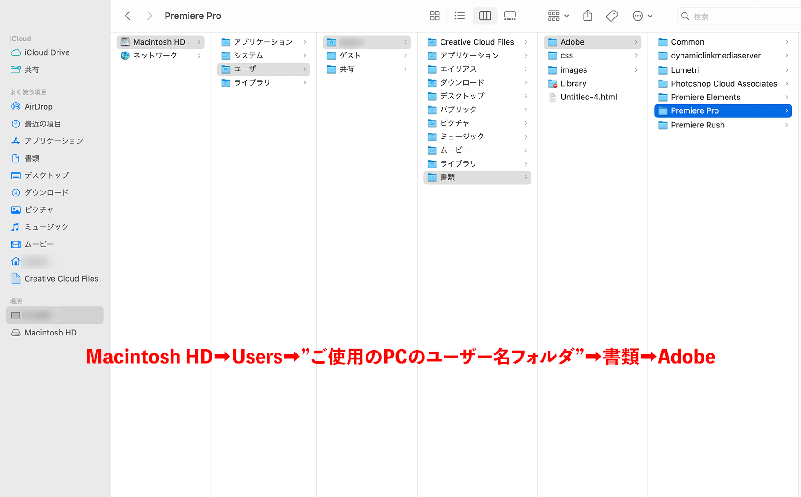
Task: Switch to icon view
Action: (x=435, y=15)
